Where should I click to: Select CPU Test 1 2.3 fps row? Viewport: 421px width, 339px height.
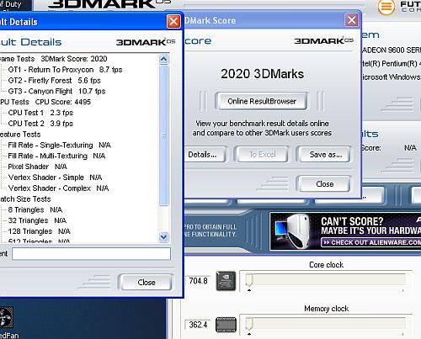pos(40,113)
